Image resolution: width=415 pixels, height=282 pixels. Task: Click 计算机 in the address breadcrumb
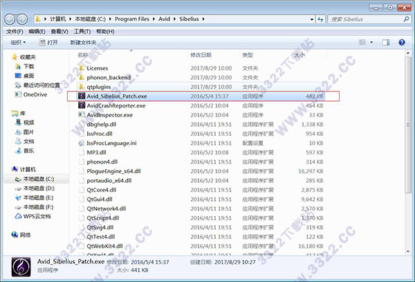(x=57, y=19)
